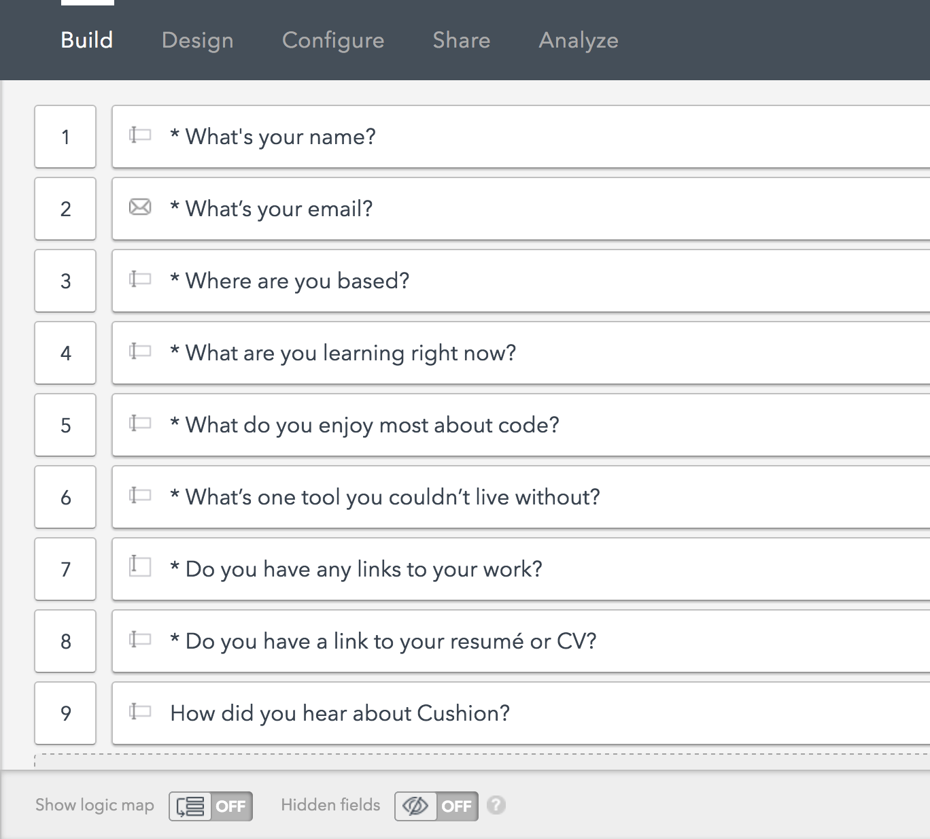
Task: Open the Design tab
Action: pyautogui.click(x=197, y=40)
